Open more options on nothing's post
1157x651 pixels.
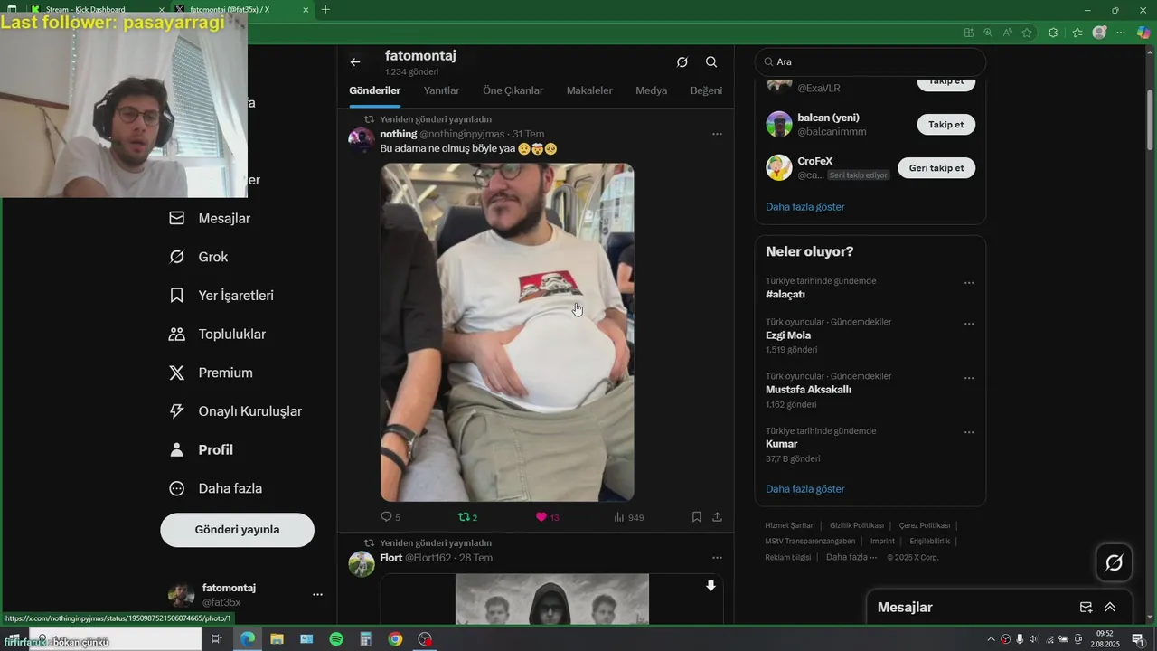(717, 134)
